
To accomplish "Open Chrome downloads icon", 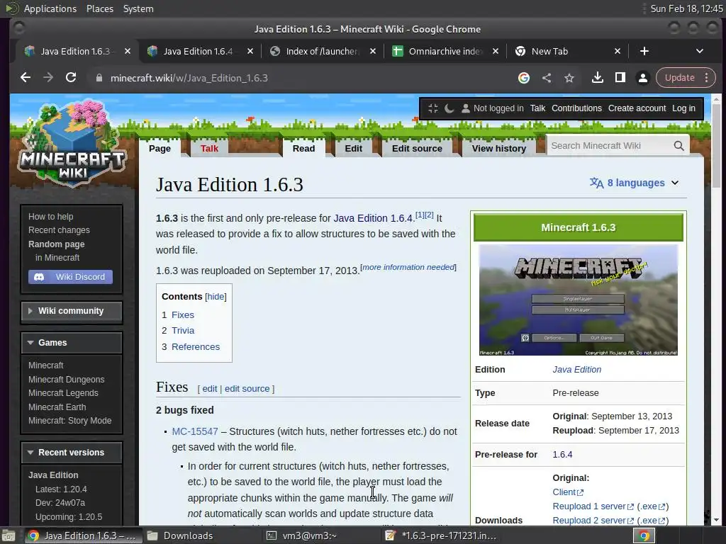I will point(597,78).
